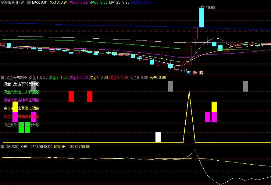Screen dimensions: 271x185
Task: Click the 资金6: 0.00 value
Action: point(139,78)
